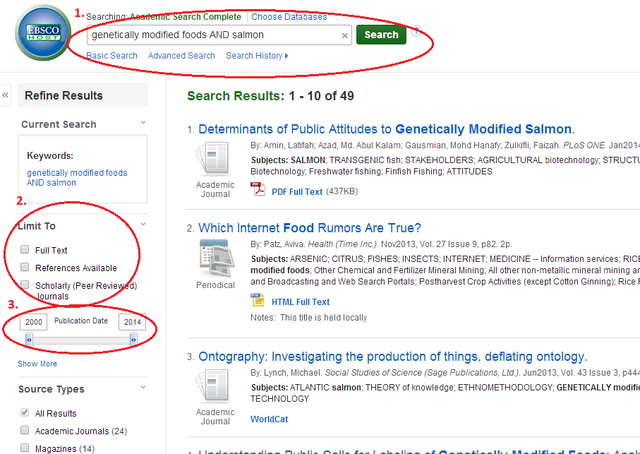Click the search help question mark icon

[416, 30]
